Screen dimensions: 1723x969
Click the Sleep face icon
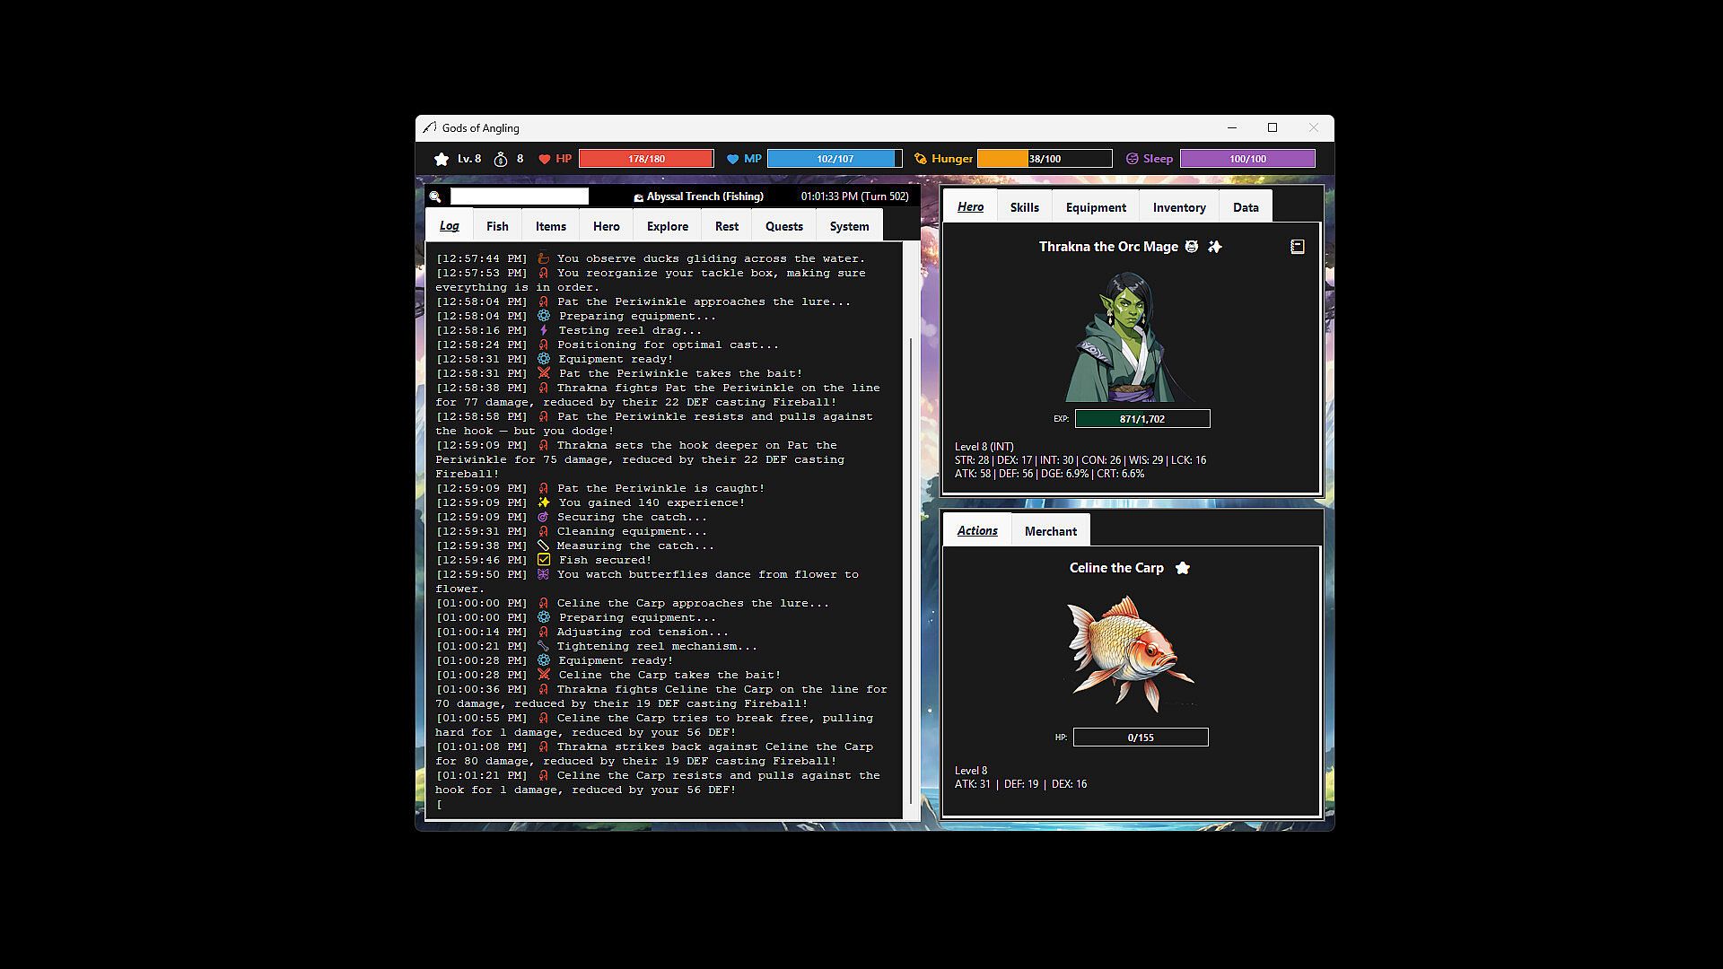[x=1133, y=159]
